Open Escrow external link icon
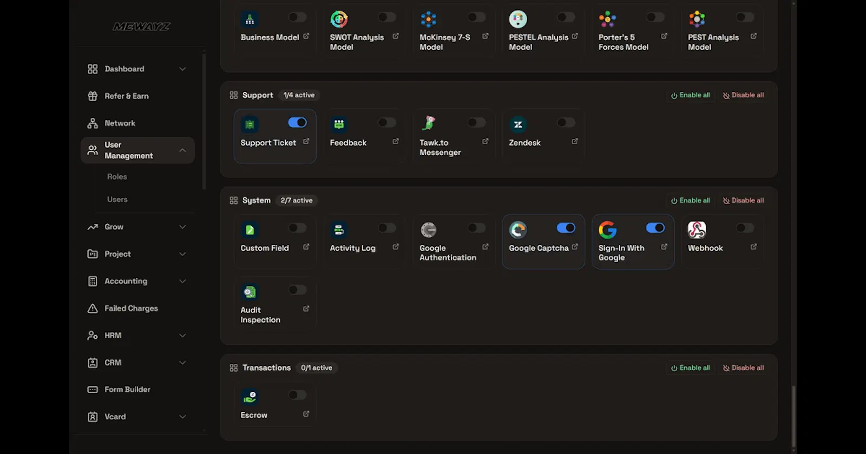 coord(306,414)
